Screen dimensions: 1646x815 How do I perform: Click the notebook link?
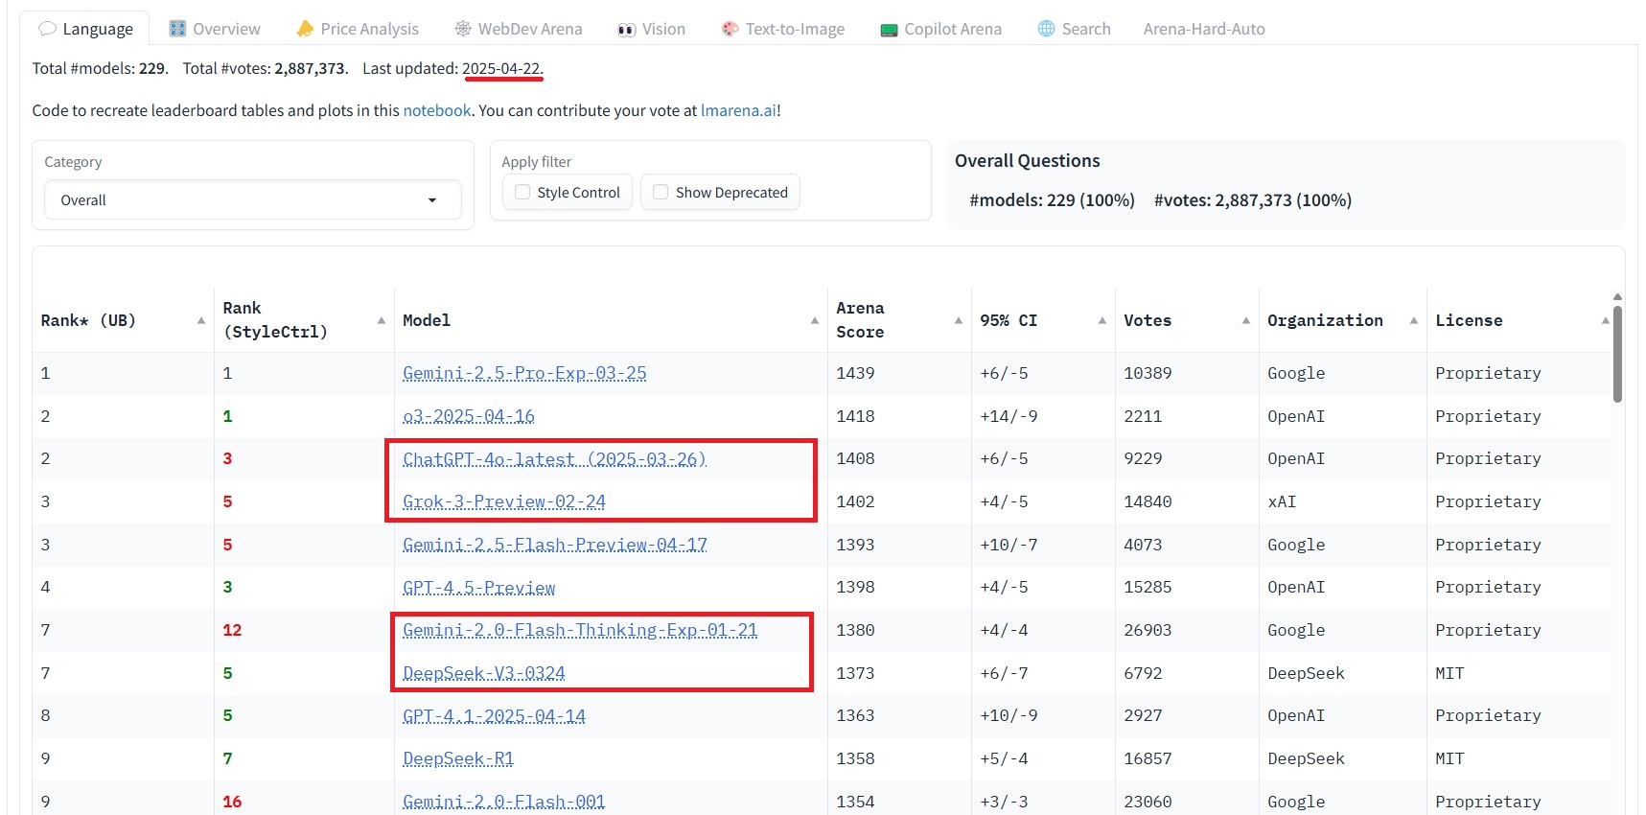pos(437,110)
